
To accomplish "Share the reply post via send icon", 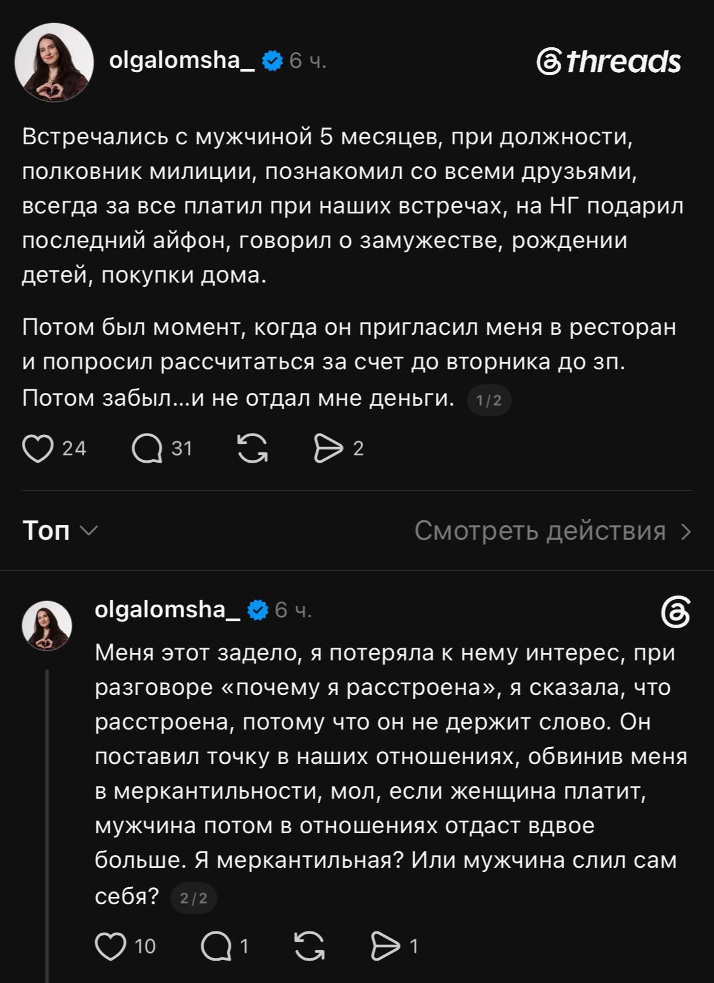I will point(385,946).
